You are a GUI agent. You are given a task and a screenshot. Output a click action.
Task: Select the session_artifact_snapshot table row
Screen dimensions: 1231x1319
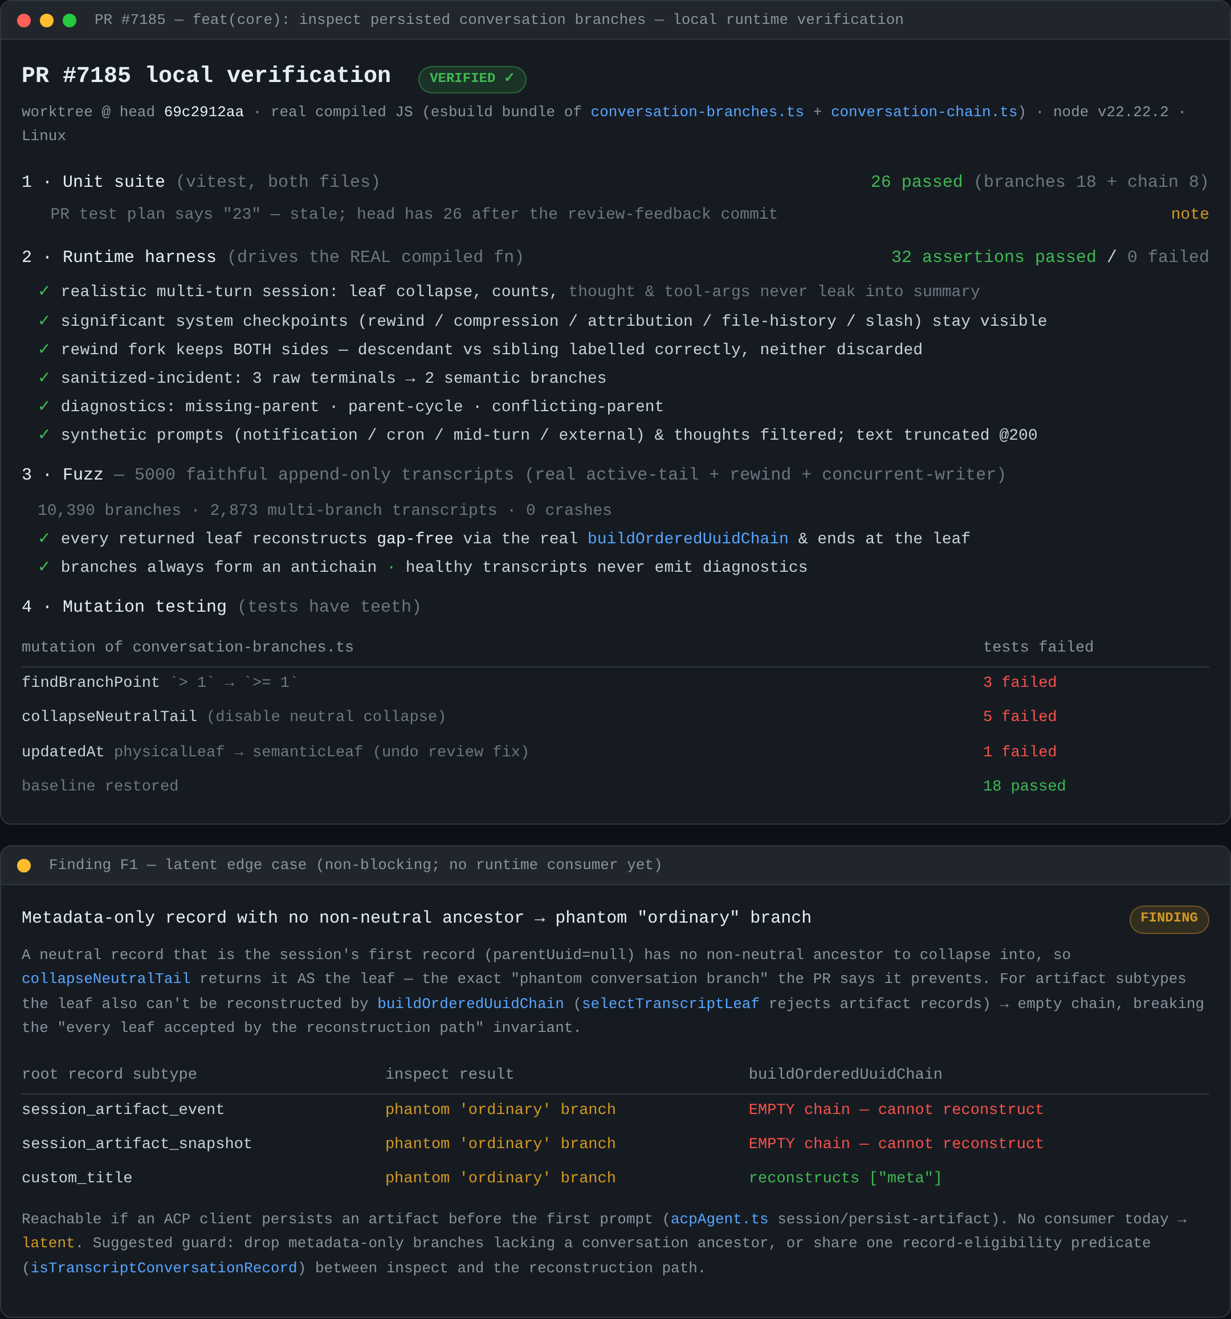pos(615,1144)
